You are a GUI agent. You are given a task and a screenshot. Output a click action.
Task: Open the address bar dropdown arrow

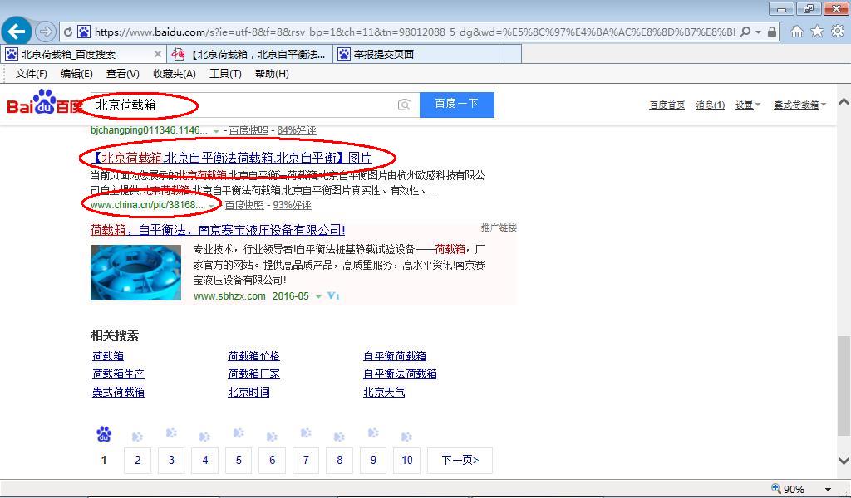tap(758, 32)
